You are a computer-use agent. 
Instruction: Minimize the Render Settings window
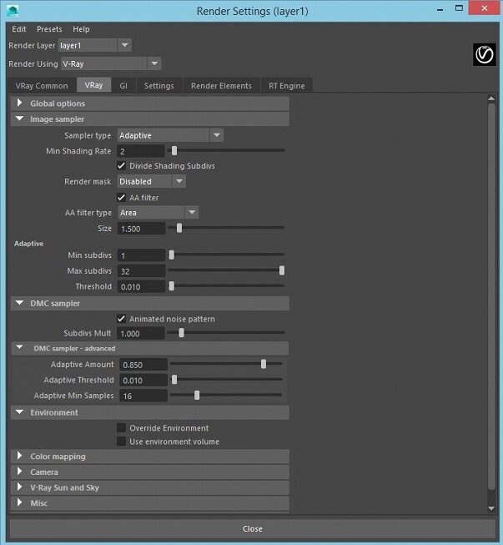(x=440, y=9)
